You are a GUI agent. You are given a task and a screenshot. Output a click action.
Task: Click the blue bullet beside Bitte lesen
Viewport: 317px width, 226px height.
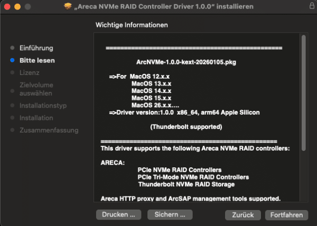[x=12, y=60]
